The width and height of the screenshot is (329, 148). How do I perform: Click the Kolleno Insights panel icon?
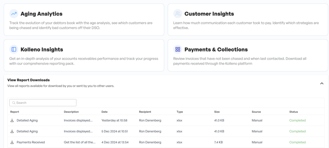pos(13,49)
